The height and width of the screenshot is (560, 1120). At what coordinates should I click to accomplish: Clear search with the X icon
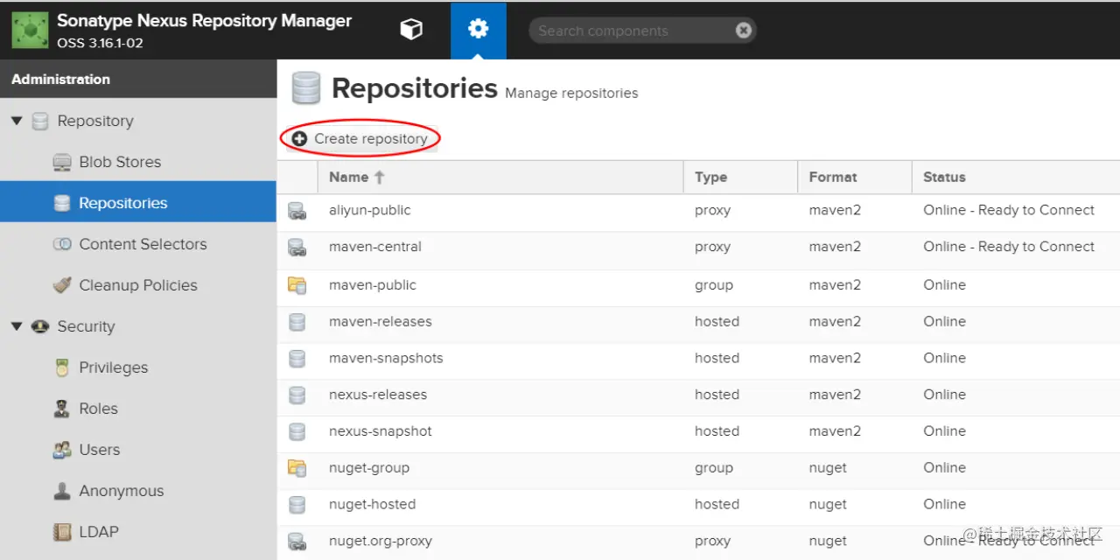[744, 31]
